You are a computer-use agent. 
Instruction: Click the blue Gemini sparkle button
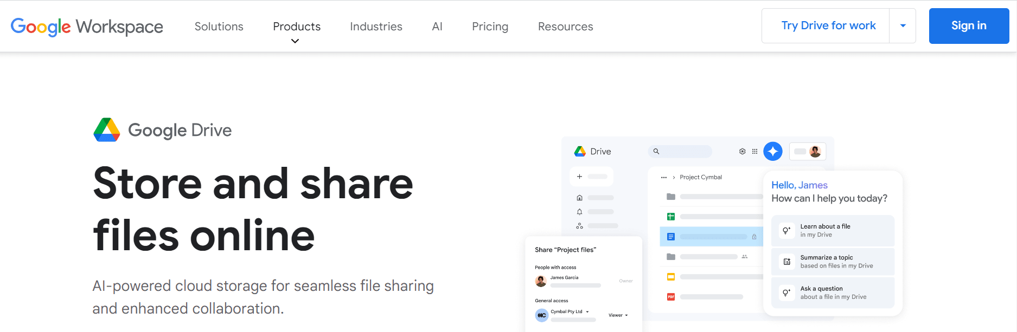[773, 152]
